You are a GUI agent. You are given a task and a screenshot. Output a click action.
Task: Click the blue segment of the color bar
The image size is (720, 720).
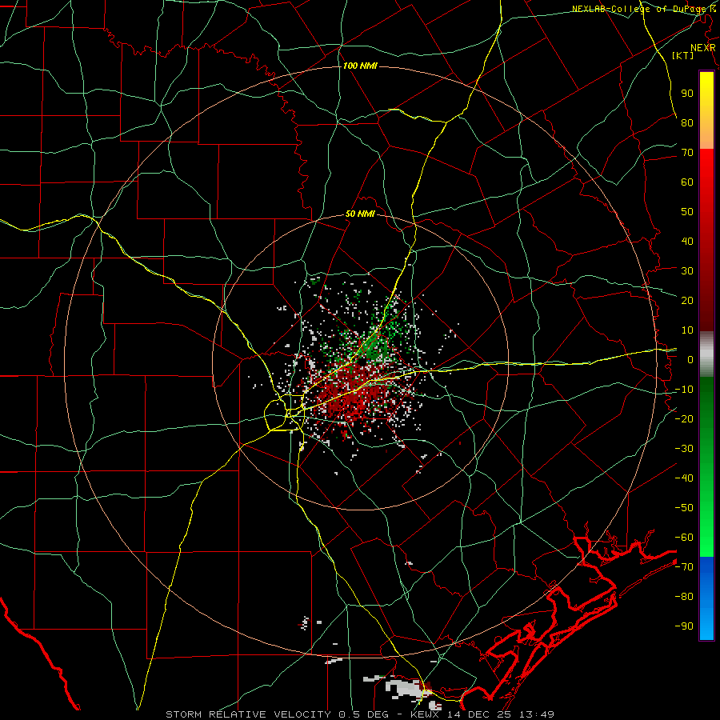point(706,598)
